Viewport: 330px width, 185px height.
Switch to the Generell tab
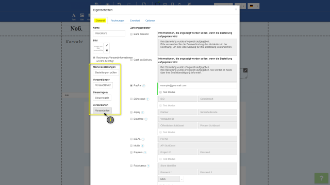[100, 21]
